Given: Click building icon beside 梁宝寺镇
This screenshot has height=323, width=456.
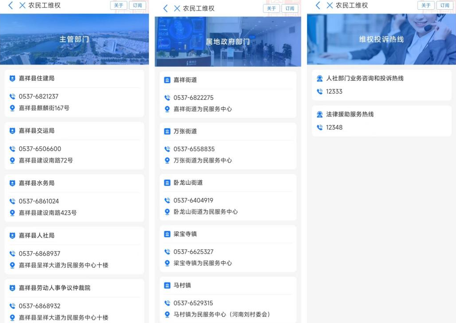Looking at the screenshot, I should click(167, 234).
